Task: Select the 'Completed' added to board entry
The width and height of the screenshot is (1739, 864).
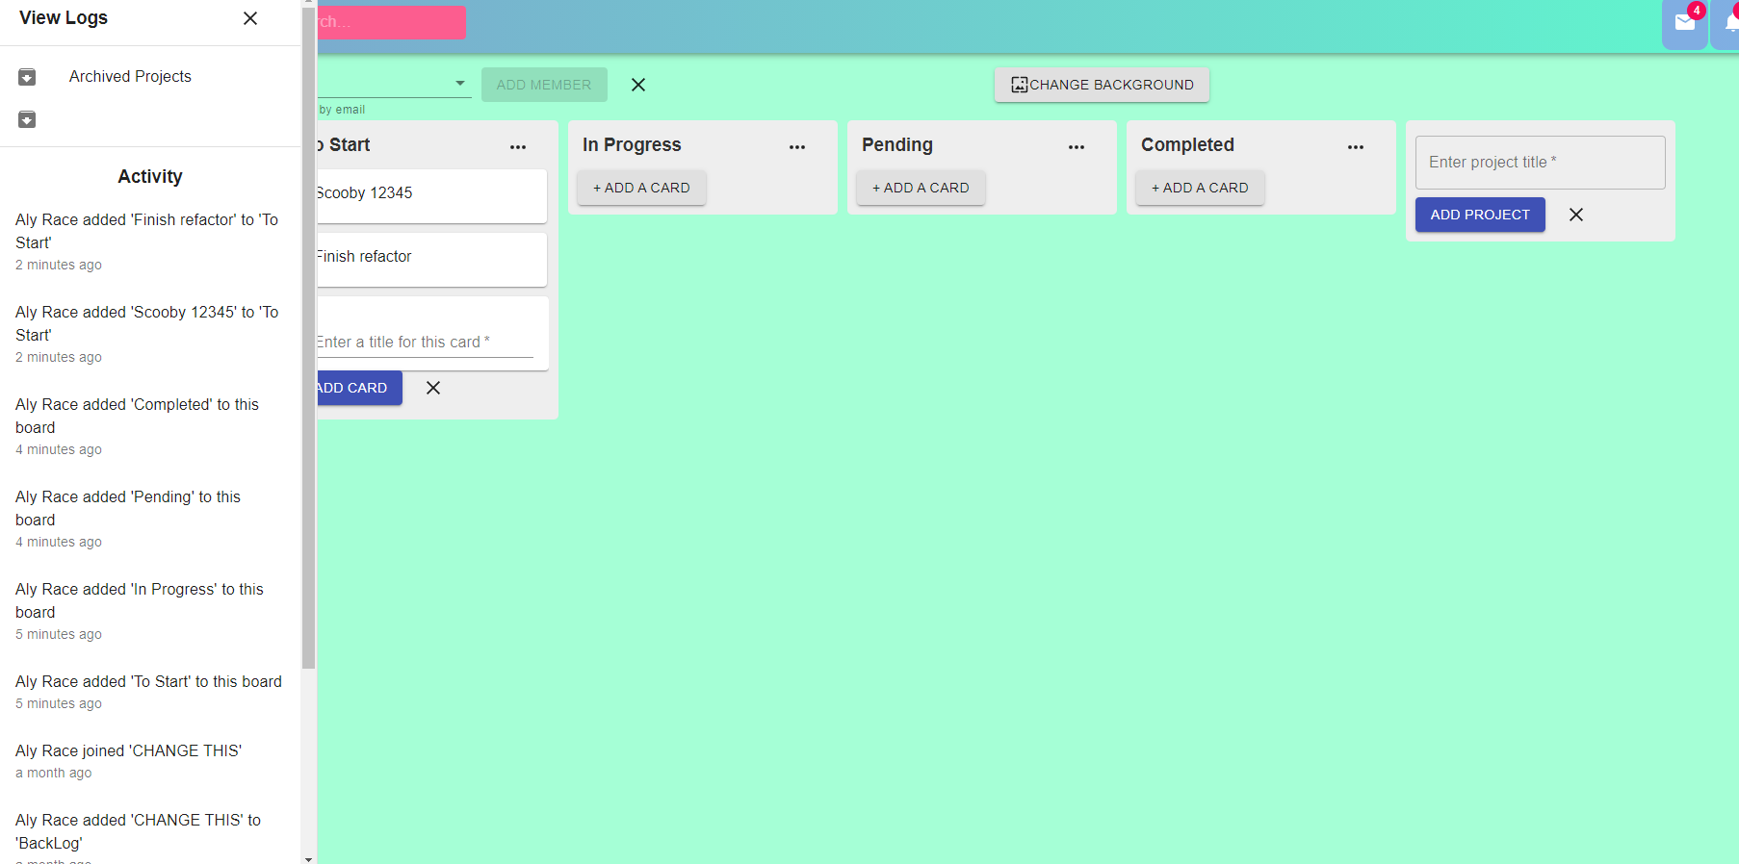Action: pyautogui.click(x=149, y=426)
